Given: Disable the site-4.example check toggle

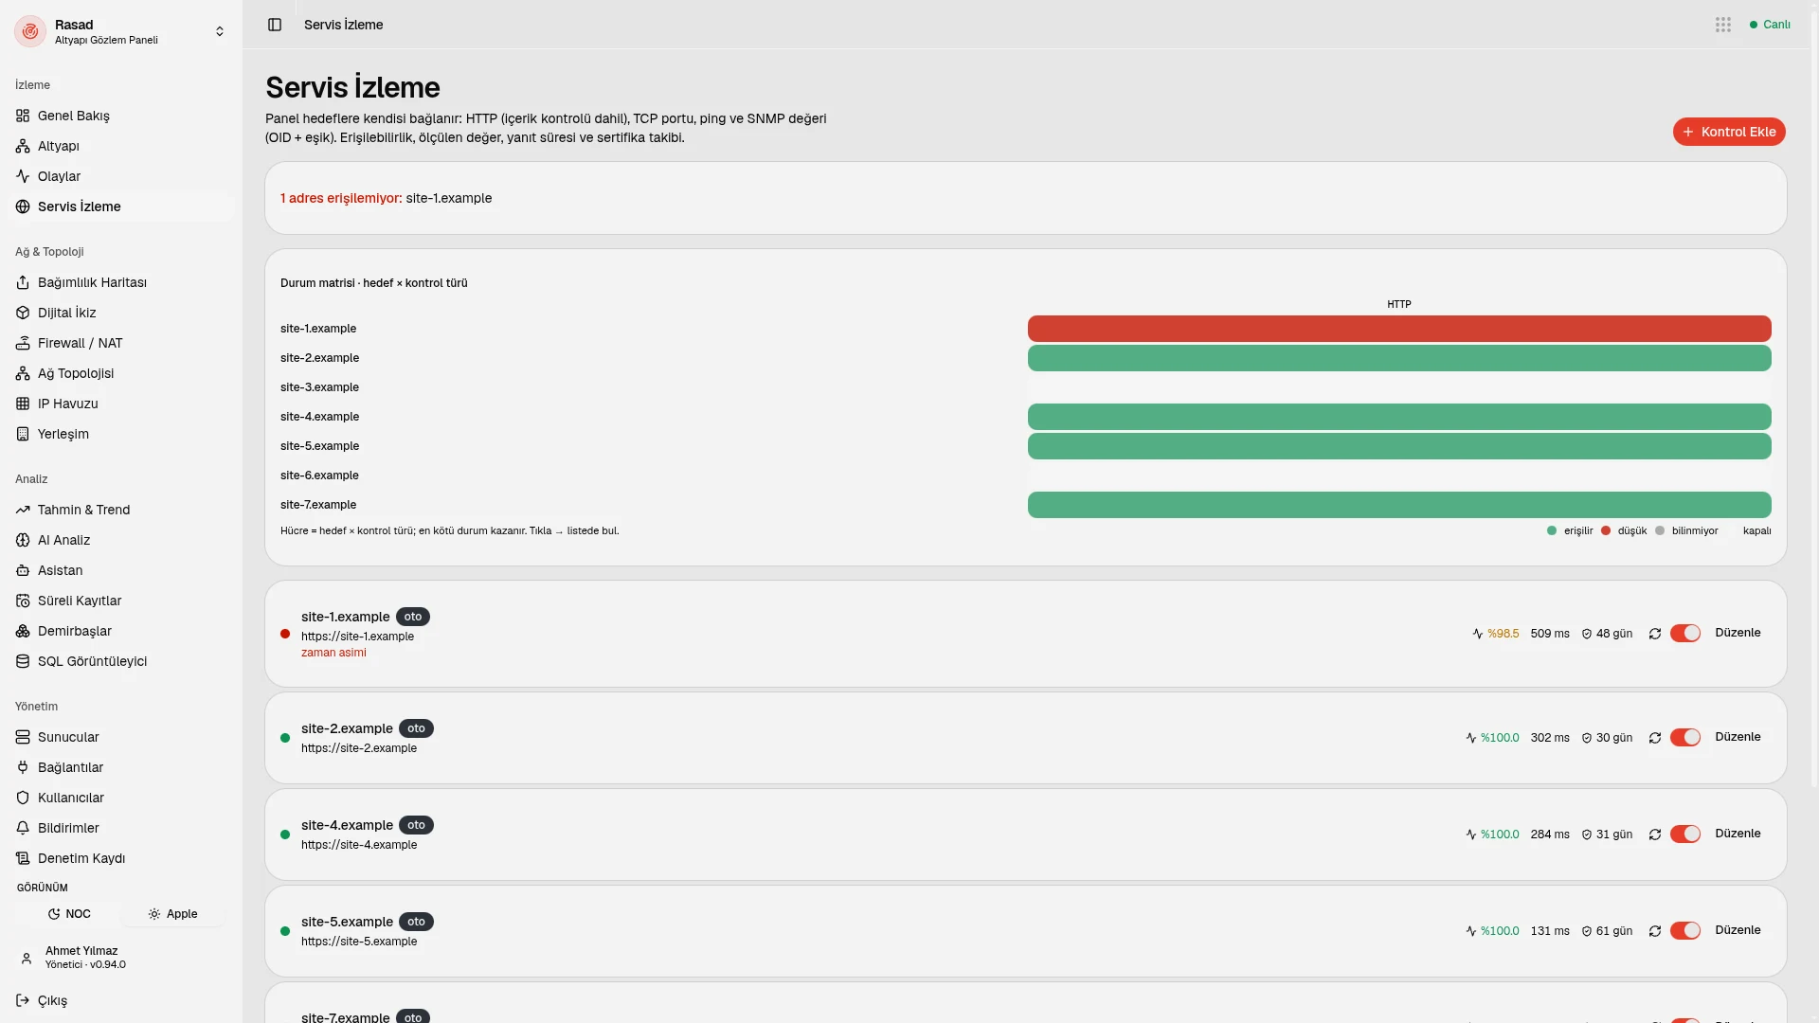Looking at the screenshot, I should pyautogui.click(x=1685, y=835).
